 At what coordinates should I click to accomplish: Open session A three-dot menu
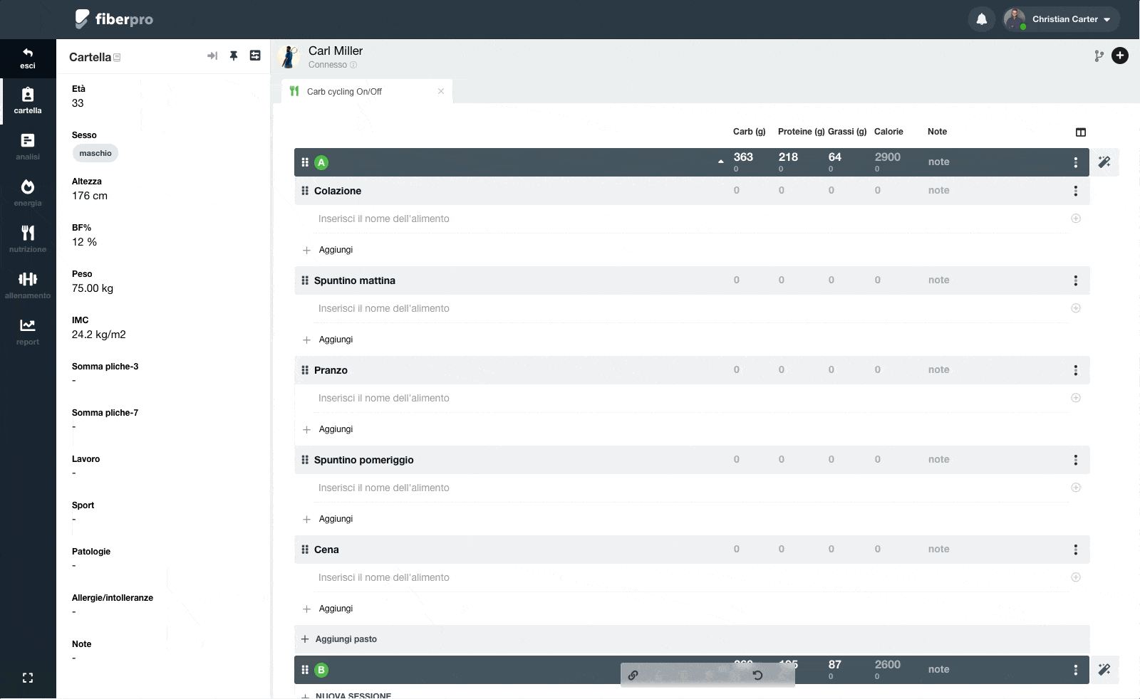(1076, 162)
